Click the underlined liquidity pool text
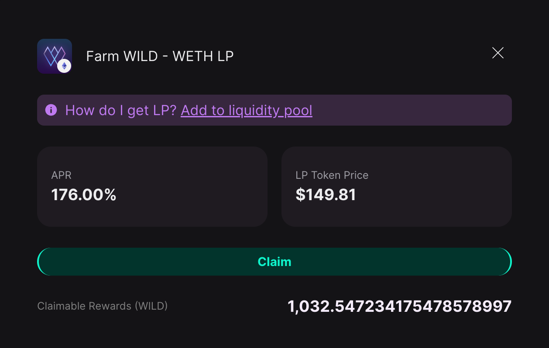Viewport: 549px width, 348px height. tap(247, 110)
